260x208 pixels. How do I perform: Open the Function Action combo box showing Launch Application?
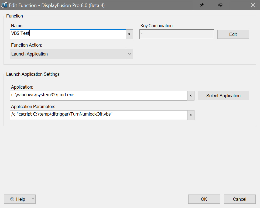tap(67, 54)
